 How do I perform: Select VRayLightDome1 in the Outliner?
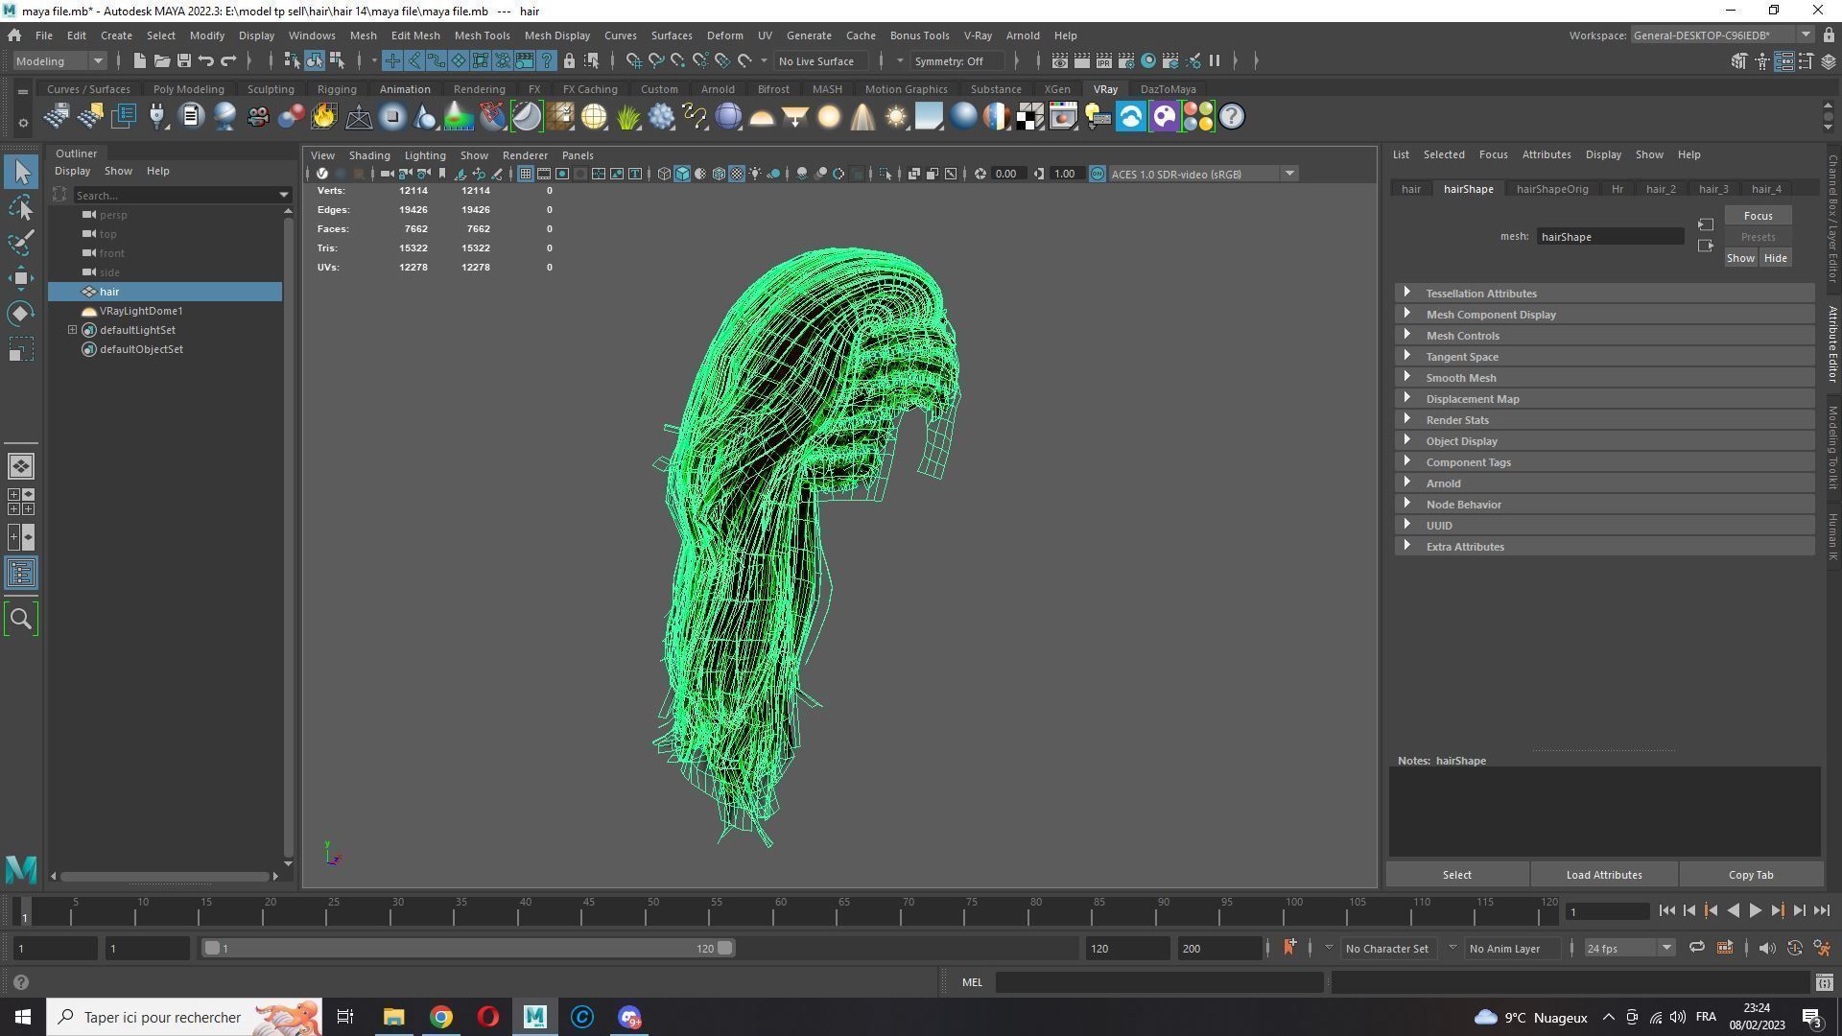[141, 311]
